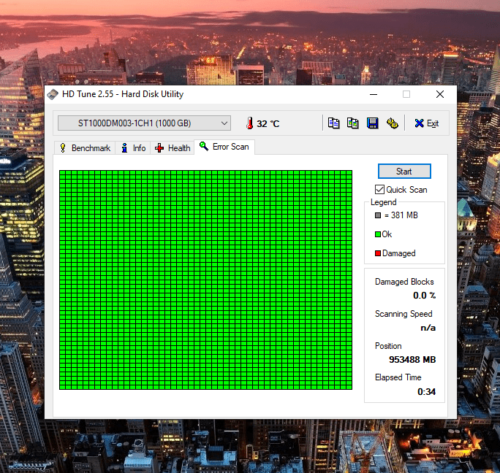
Task: Click the 0:34 elapsed time value
Action: point(426,391)
